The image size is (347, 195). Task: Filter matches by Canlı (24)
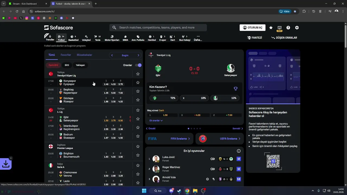pyautogui.click(x=53, y=65)
